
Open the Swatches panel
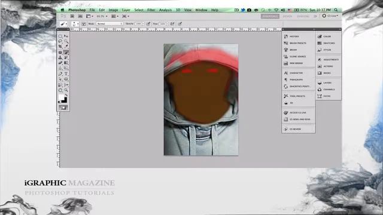pyautogui.click(x=326, y=43)
